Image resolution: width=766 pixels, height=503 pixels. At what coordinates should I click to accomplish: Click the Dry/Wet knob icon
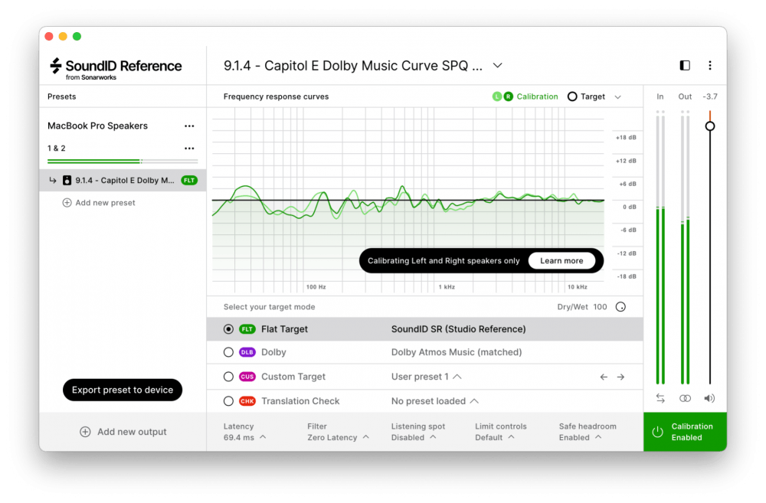(x=620, y=307)
